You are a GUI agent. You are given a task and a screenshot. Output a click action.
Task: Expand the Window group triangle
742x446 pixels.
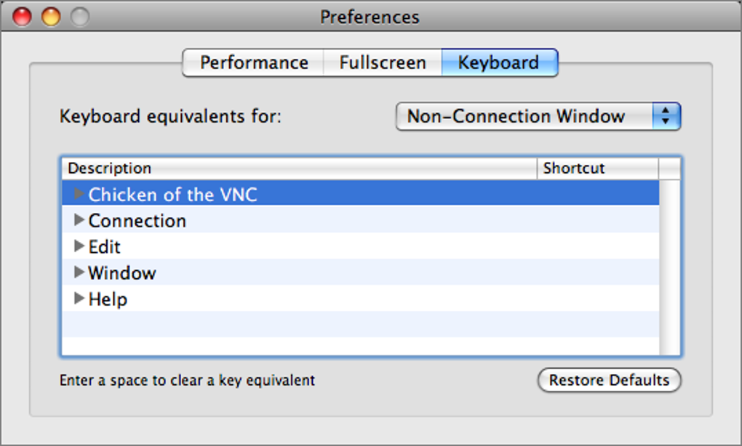point(79,272)
